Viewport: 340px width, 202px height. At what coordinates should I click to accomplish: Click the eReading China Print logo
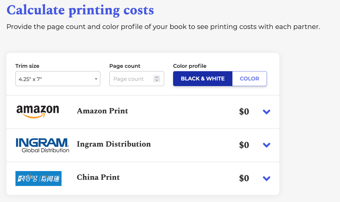click(38, 178)
